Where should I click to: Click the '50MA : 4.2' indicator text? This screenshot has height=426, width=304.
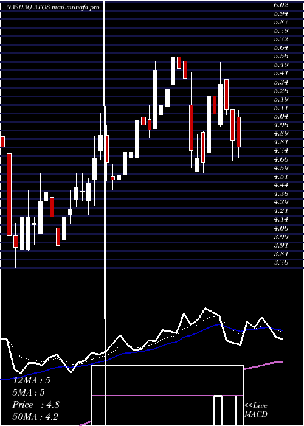[35, 416]
